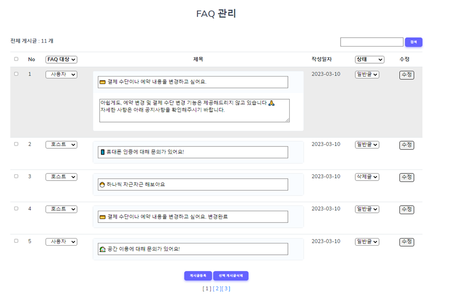
Task: Click the search text input field
Action: (x=372, y=42)
